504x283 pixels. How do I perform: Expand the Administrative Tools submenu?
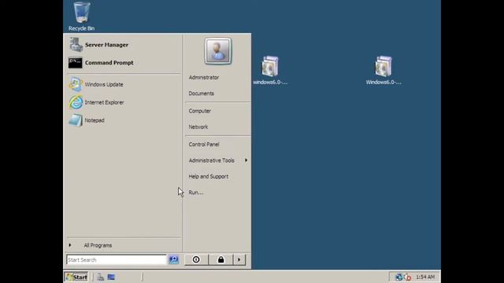point(217,160)
